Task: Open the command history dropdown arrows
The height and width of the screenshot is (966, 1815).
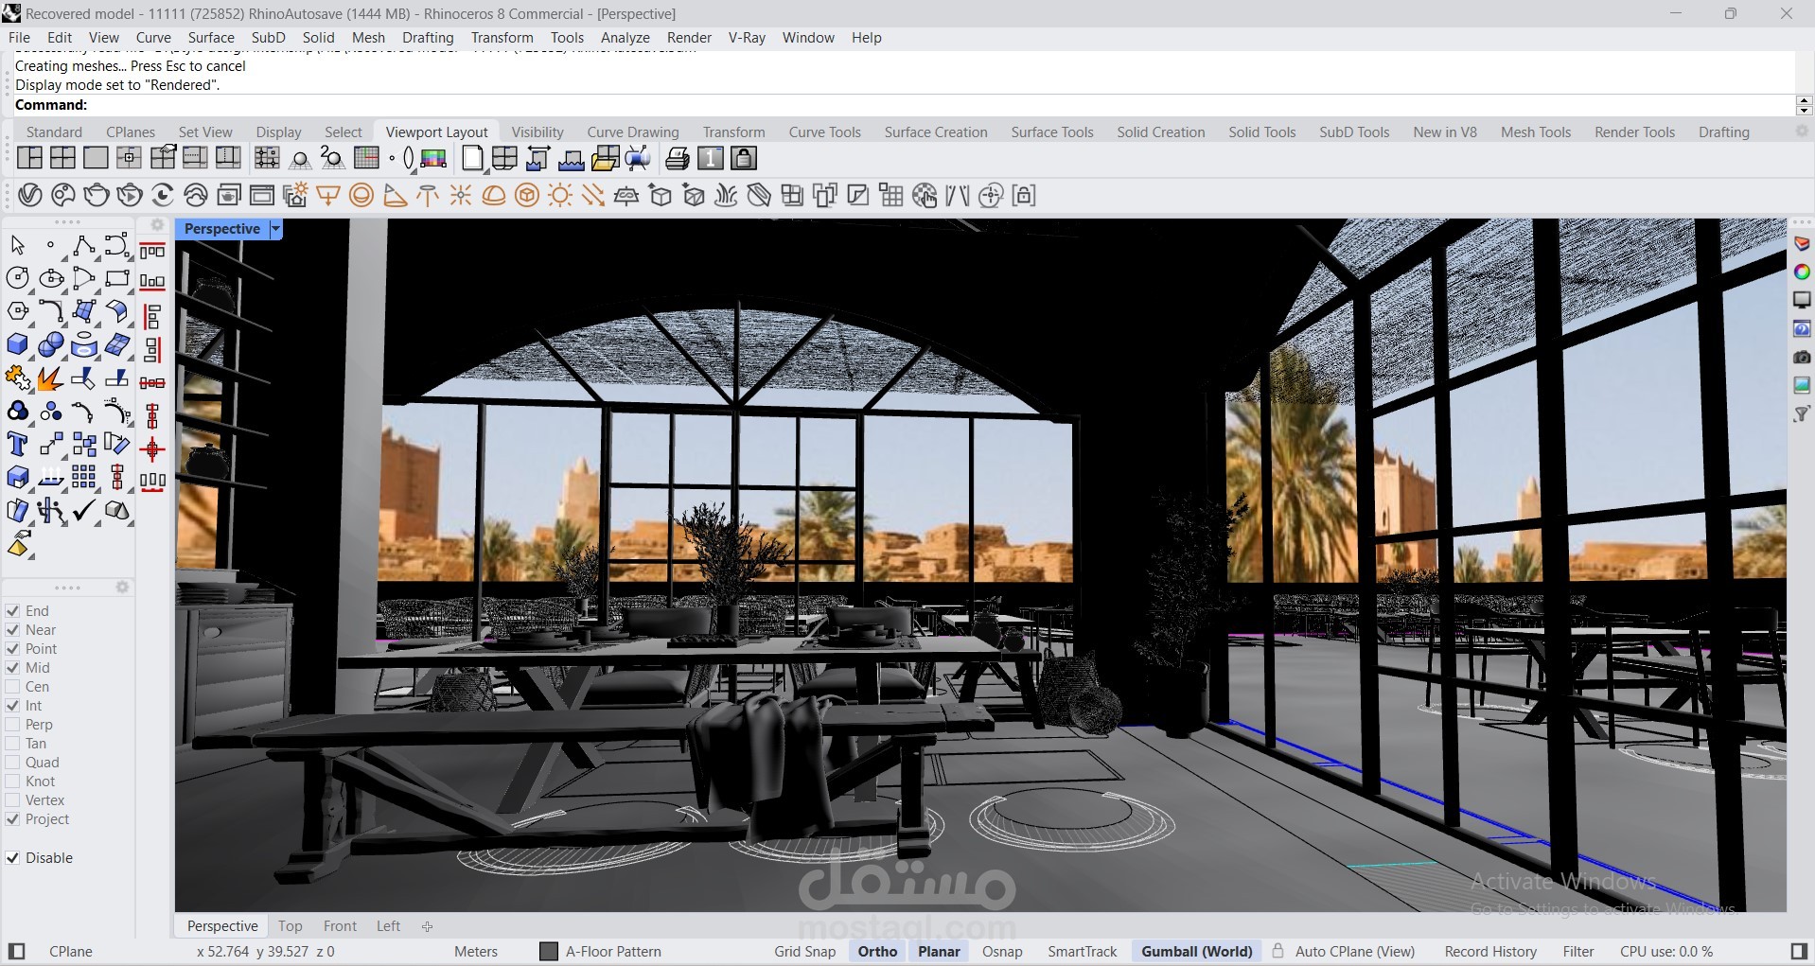Action: 1804,105
